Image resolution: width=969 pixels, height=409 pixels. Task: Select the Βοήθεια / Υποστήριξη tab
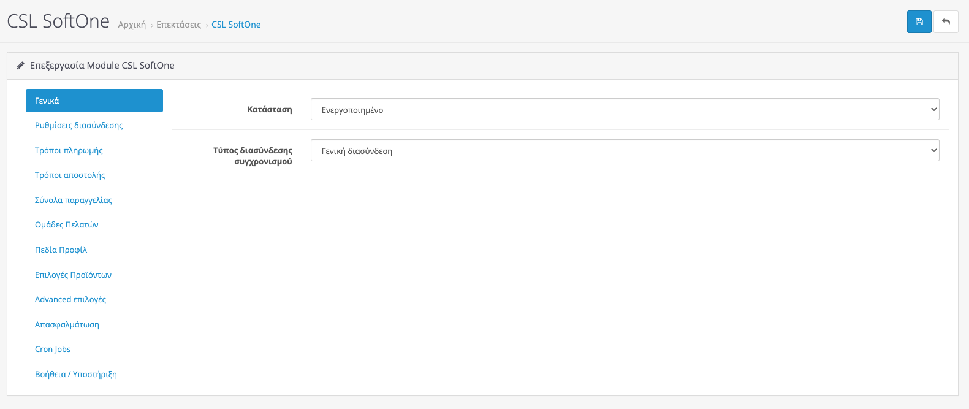click(x=75, y=374)
